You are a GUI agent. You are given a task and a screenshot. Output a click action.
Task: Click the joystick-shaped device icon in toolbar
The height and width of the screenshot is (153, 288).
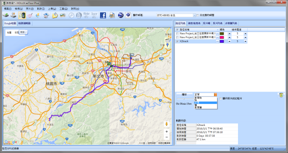(14, 15)
